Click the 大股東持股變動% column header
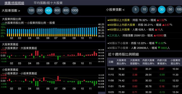This screenshot has height=94, width=182. 135,62
